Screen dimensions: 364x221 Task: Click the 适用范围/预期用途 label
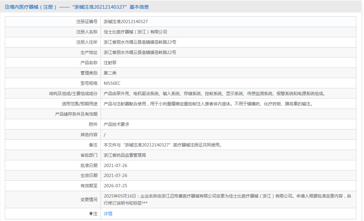coord(80,104)
